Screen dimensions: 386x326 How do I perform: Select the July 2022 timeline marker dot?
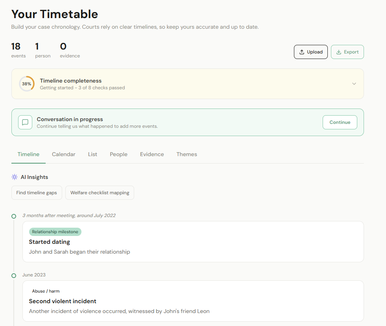(x=14, y=216)
